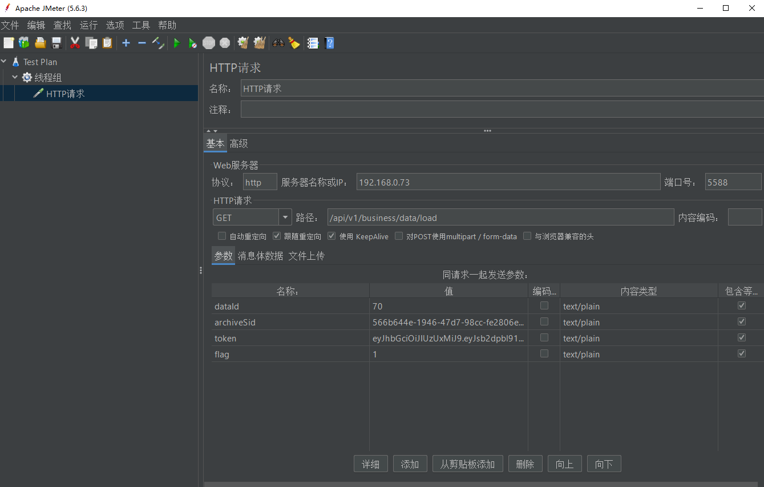Switch to the 高级 tab
764x487 pixels.
click(239, 144)
